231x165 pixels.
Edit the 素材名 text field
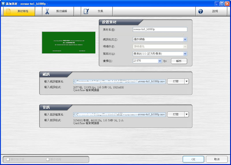pos(160,29)
